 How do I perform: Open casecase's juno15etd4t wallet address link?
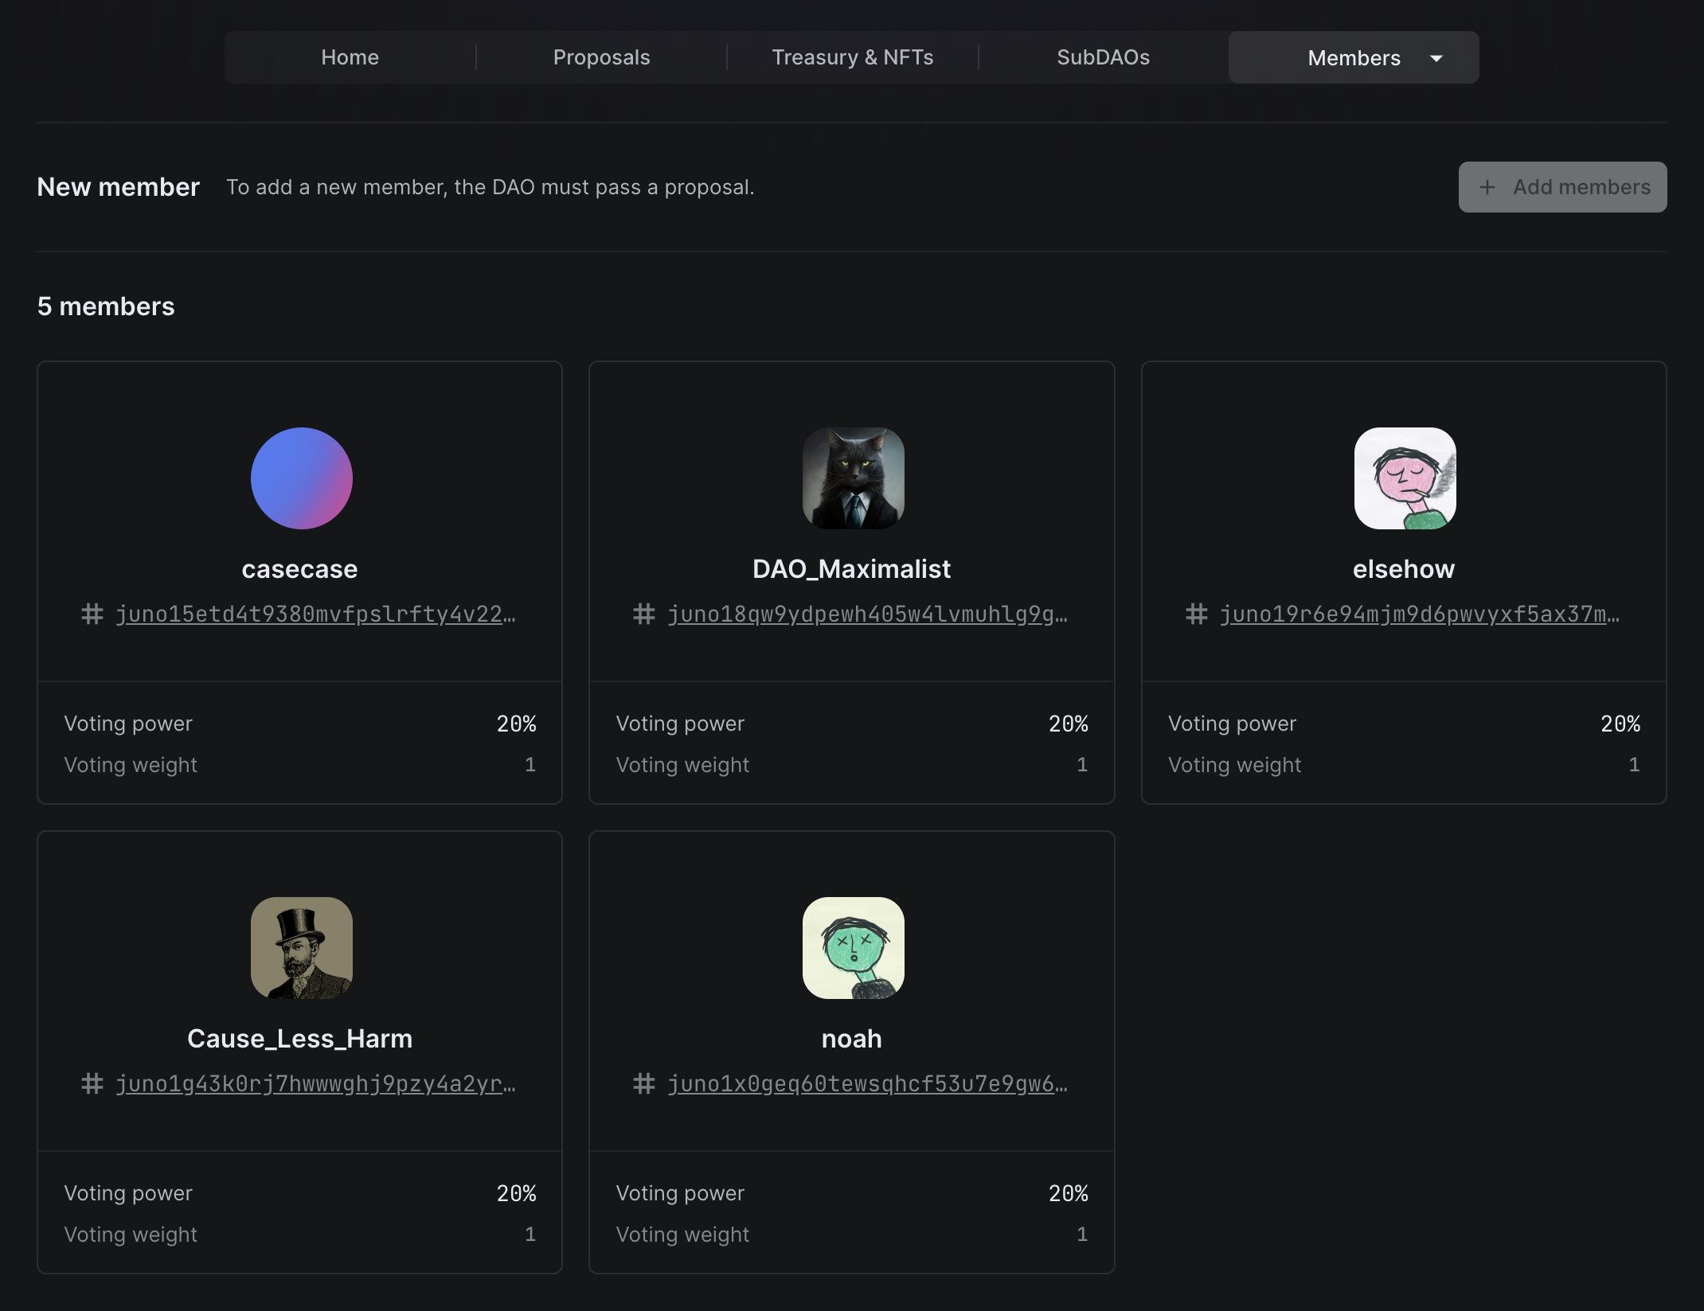[315, 614]
